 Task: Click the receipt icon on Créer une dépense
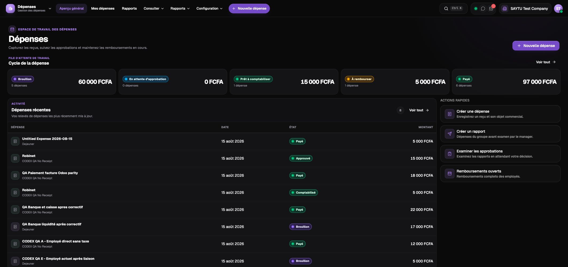coord(450,114)
